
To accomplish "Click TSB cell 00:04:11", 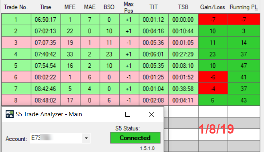I will pyautogui.click(x=183, y=100).
